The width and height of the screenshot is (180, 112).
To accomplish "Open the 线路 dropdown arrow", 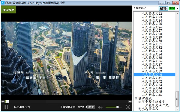I will point(177,8).
